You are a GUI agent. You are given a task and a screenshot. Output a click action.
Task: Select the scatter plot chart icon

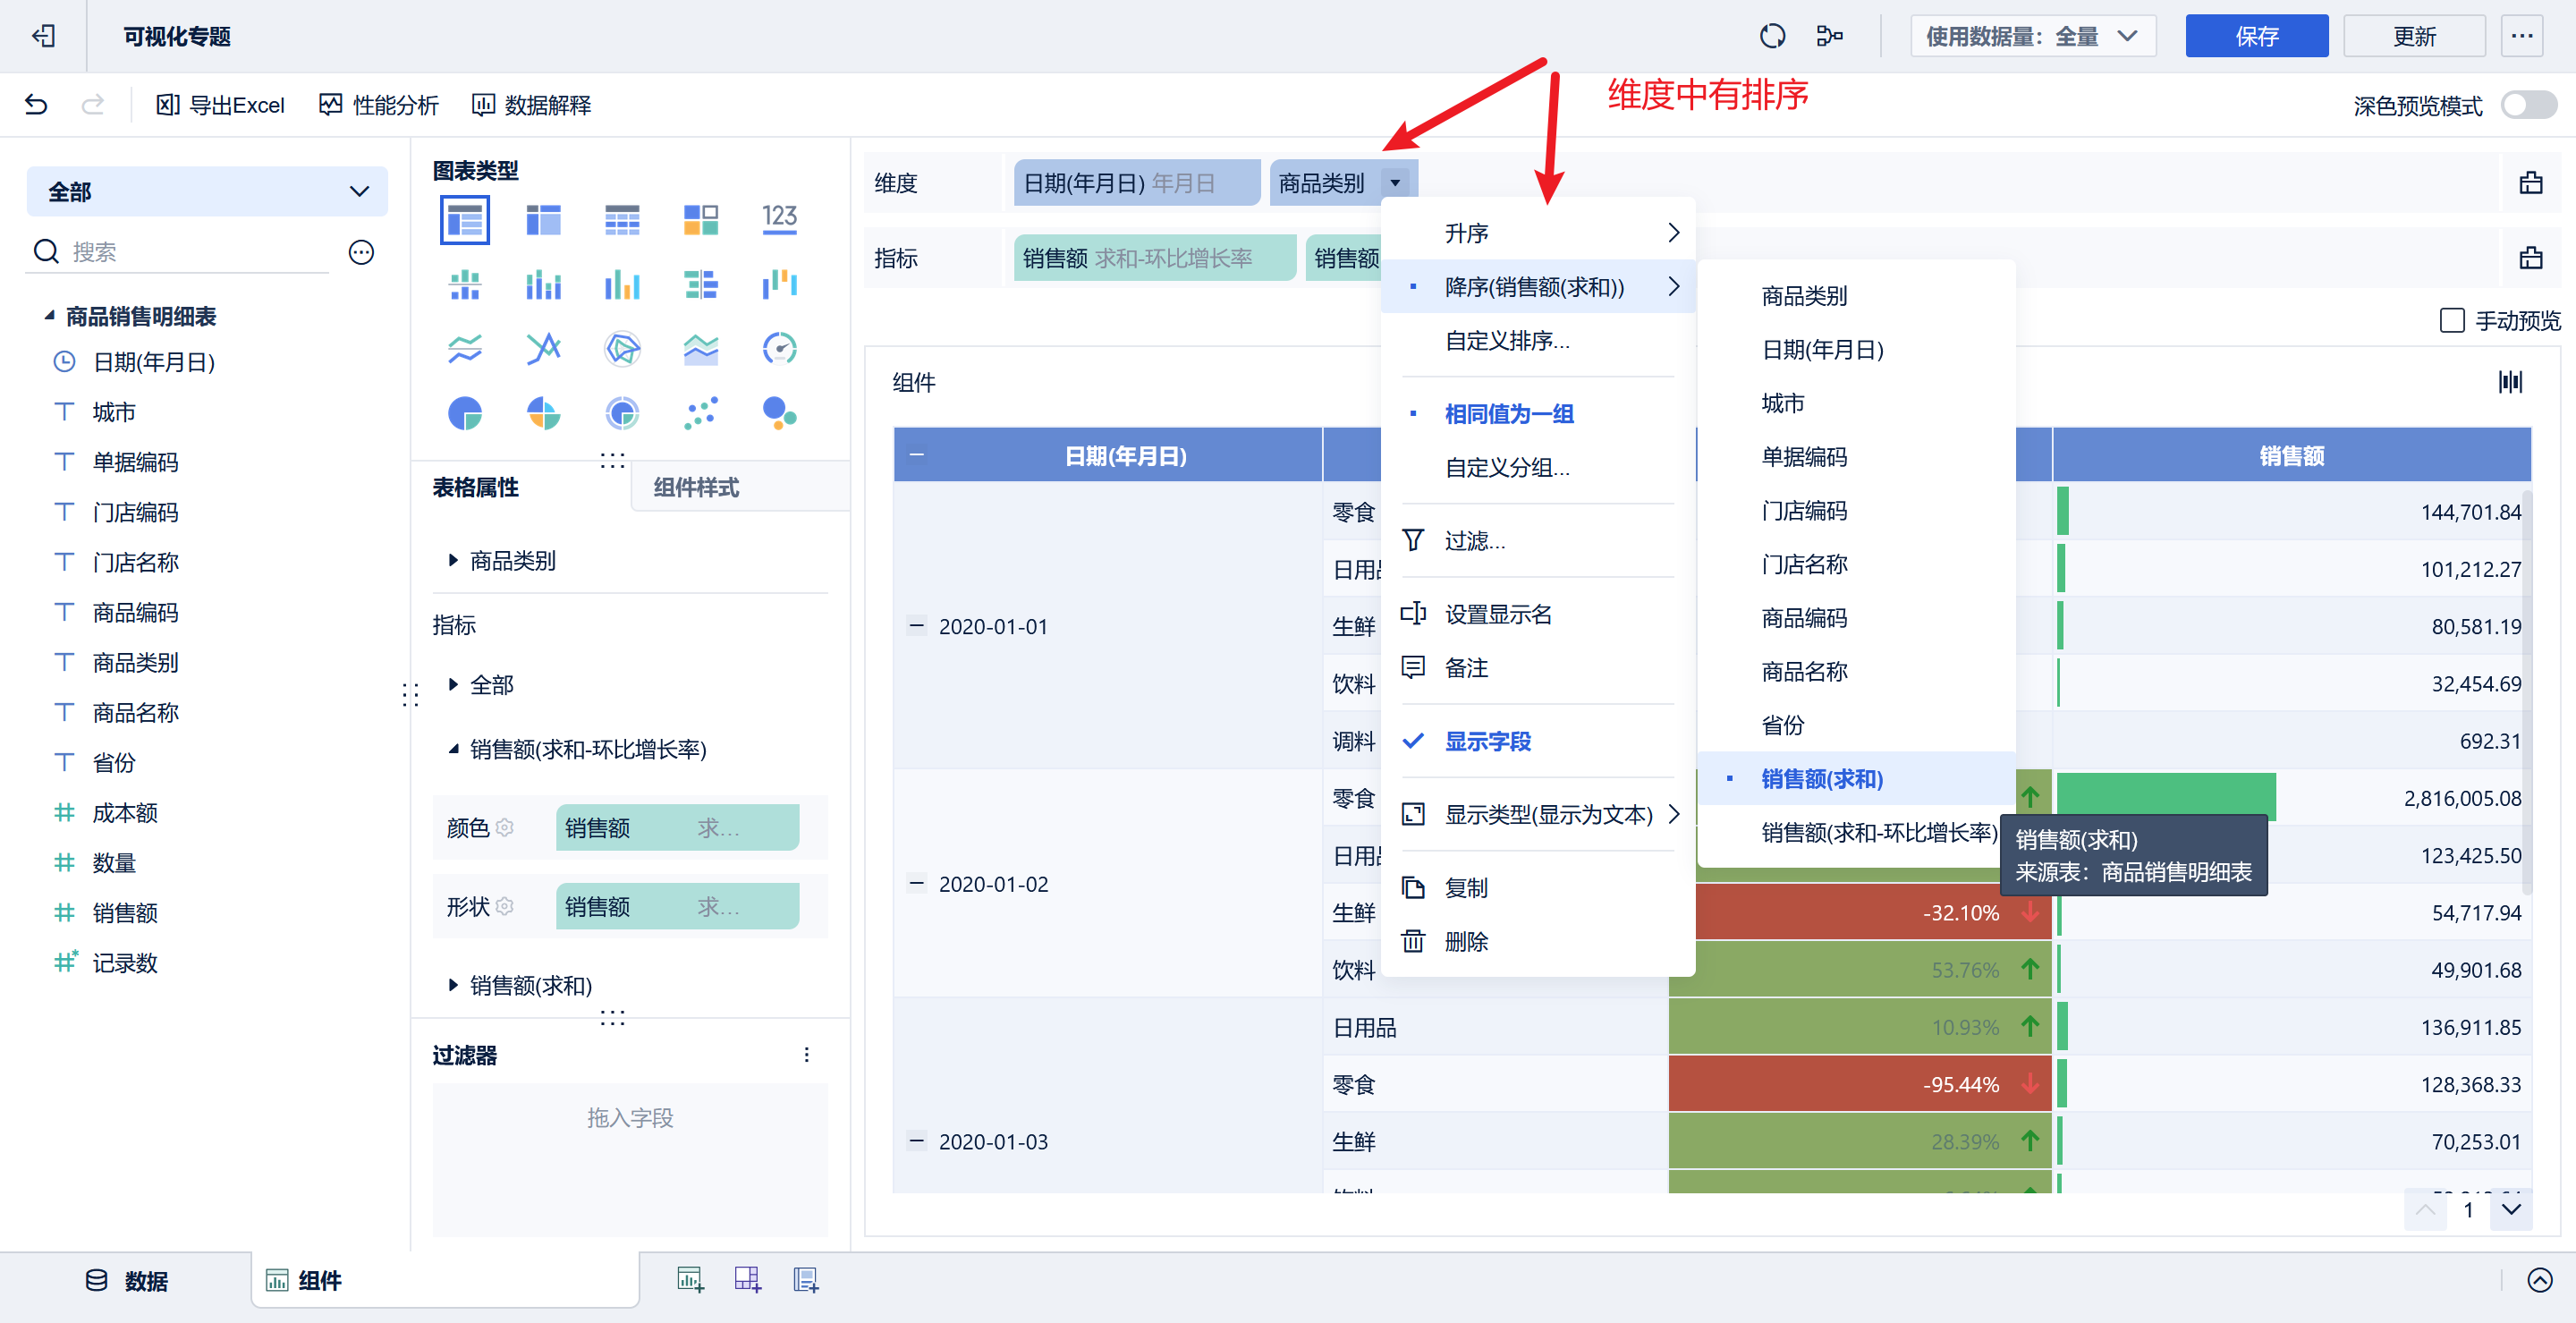click(701, 413)
